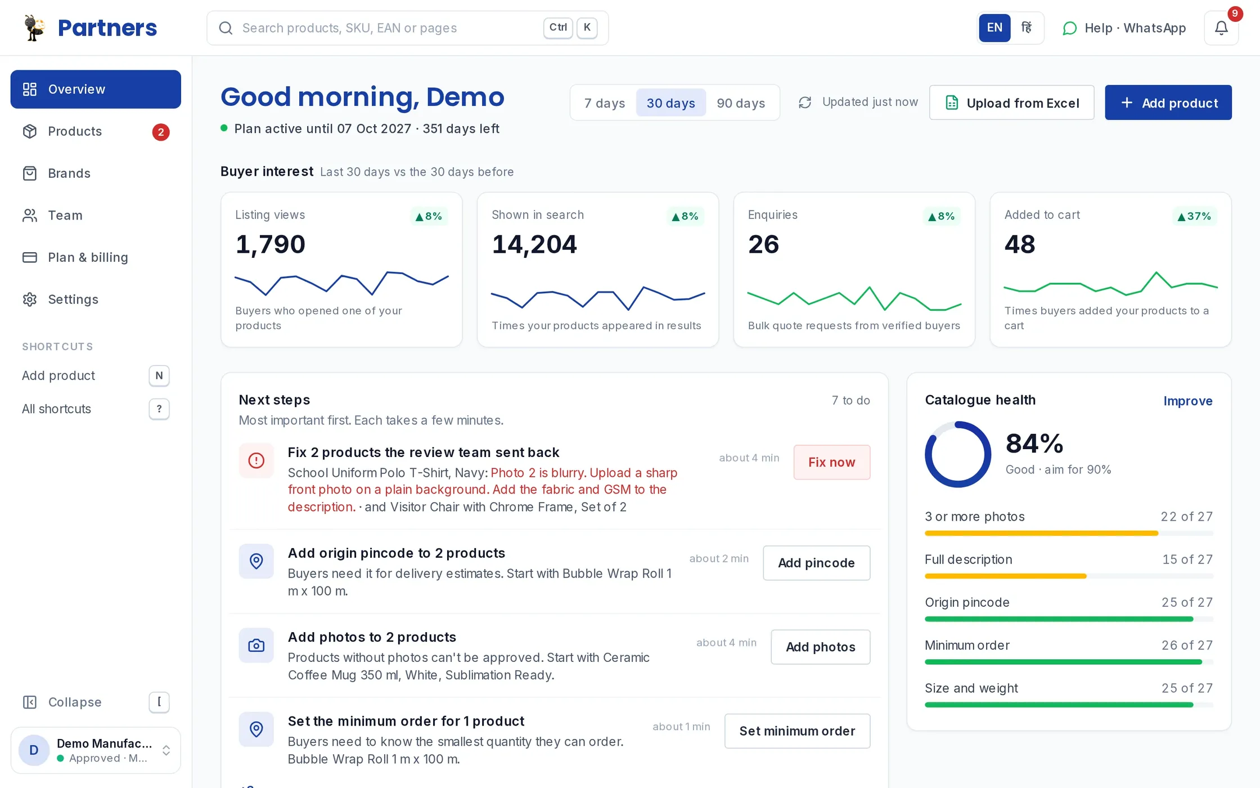Click the Partners bee logo
The width and height of the screenshot is (1260, 788).
[x=35, y=28]
